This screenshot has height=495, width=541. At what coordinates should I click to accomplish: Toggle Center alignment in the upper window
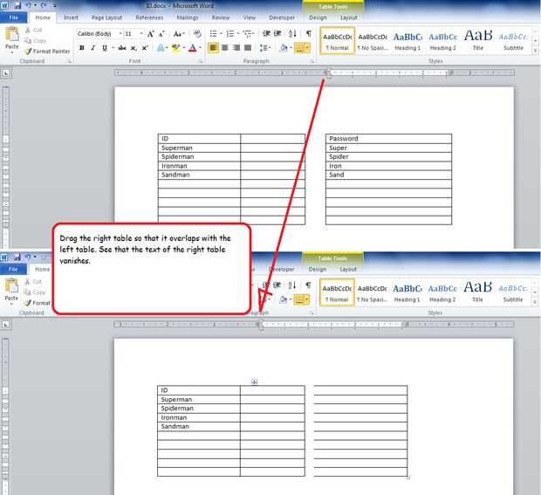[224, 48]
